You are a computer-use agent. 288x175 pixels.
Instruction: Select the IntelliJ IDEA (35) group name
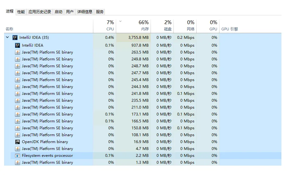tap(34, 38)
